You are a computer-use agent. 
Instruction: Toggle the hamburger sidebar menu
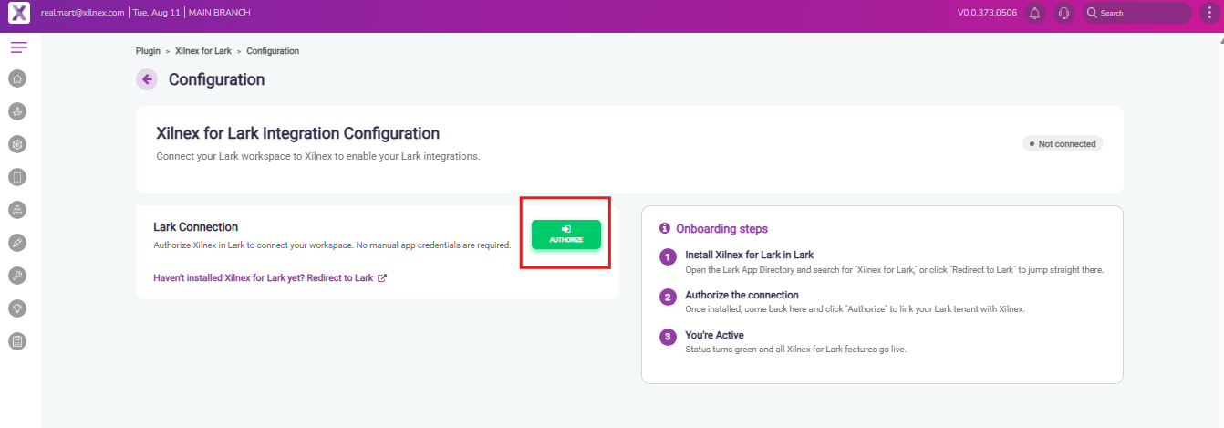pyautogui.click(x=18, y=47)
